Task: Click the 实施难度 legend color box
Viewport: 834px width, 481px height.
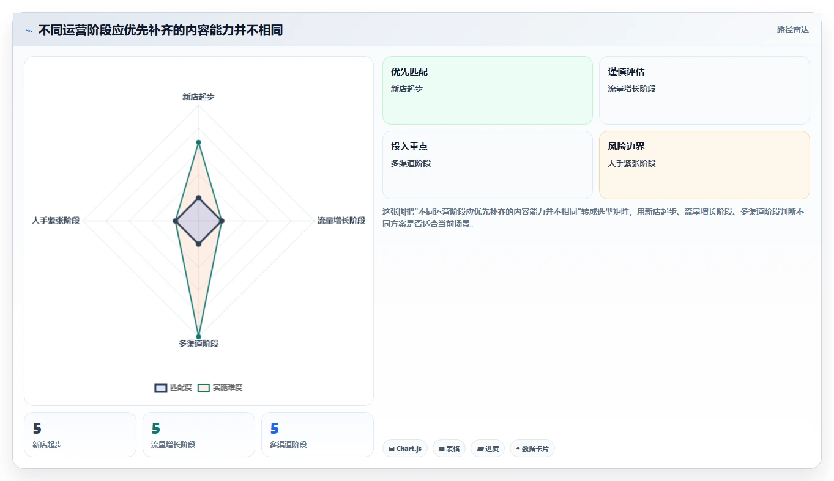Action: [x=203, y=388]
